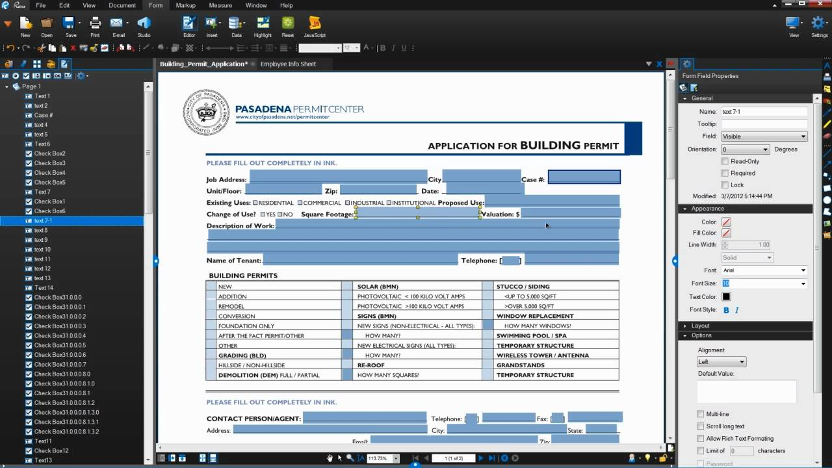Open the File menu
This screenshot has width=832, height=468.
pos(40,5)
